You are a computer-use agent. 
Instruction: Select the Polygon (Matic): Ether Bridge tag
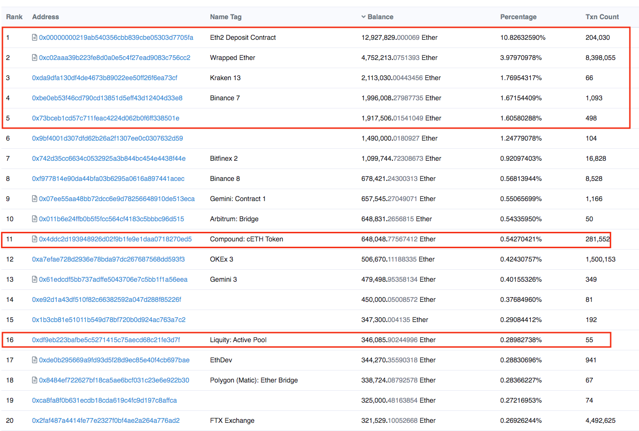[x=254, y=380]
